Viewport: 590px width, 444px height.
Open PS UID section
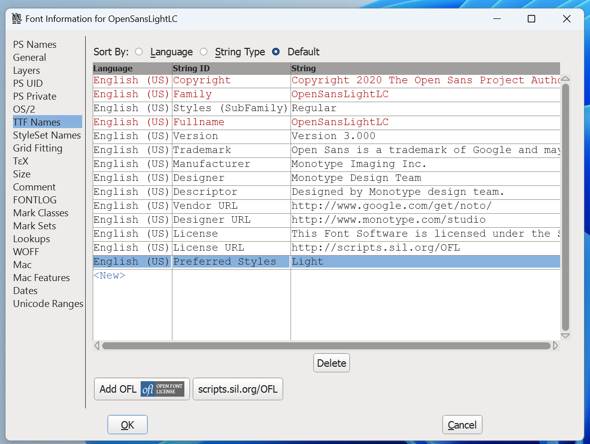[28, 83]
